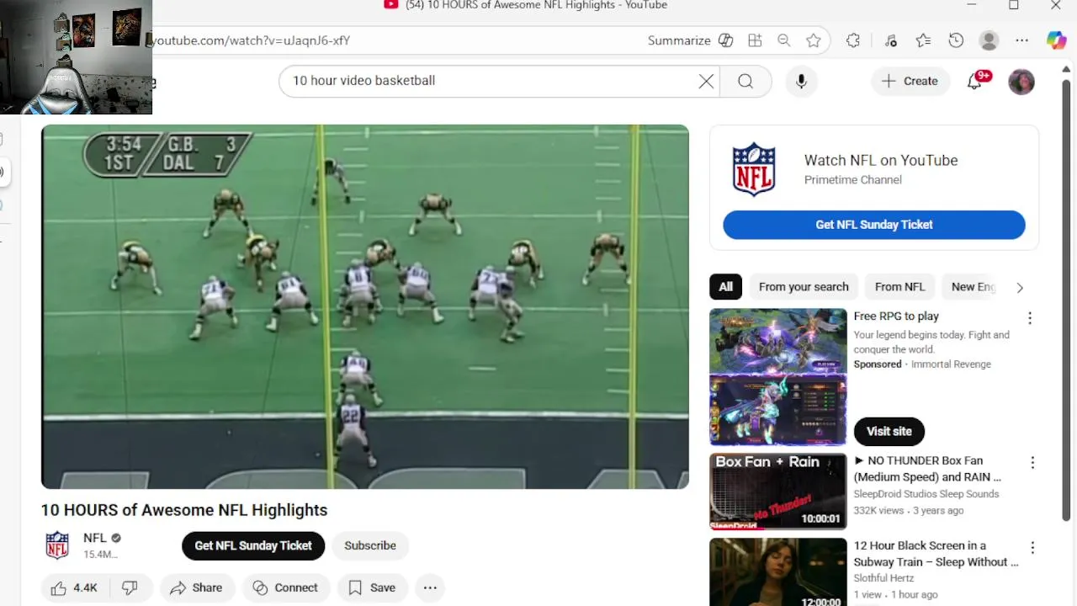The height and width of the screenshot is (606, 1077).
Task: Click 10 HOURS of Awesome NFL Highlights title
Action: (x=184, y=510)
